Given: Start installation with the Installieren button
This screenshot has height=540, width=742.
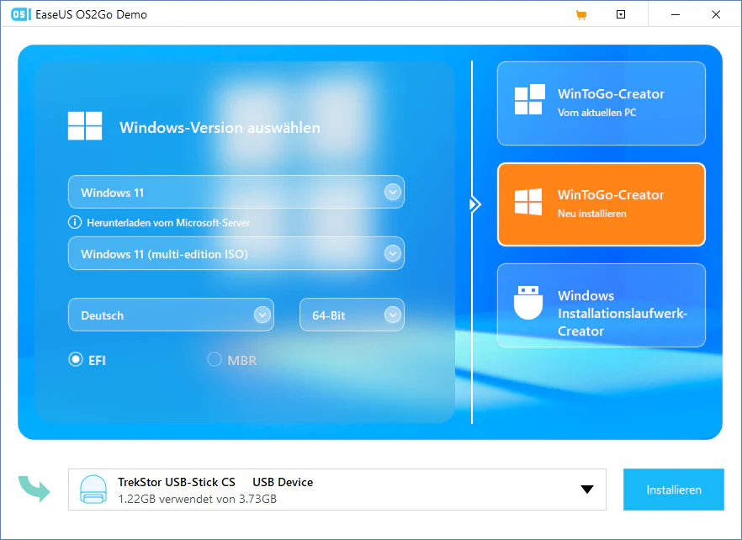Looking at the screenshot, I should pos(673,490).
